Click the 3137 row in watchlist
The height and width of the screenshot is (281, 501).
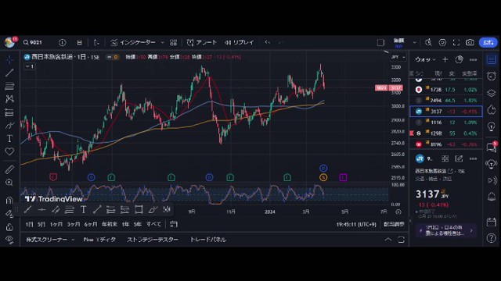(x=446, y=112)
